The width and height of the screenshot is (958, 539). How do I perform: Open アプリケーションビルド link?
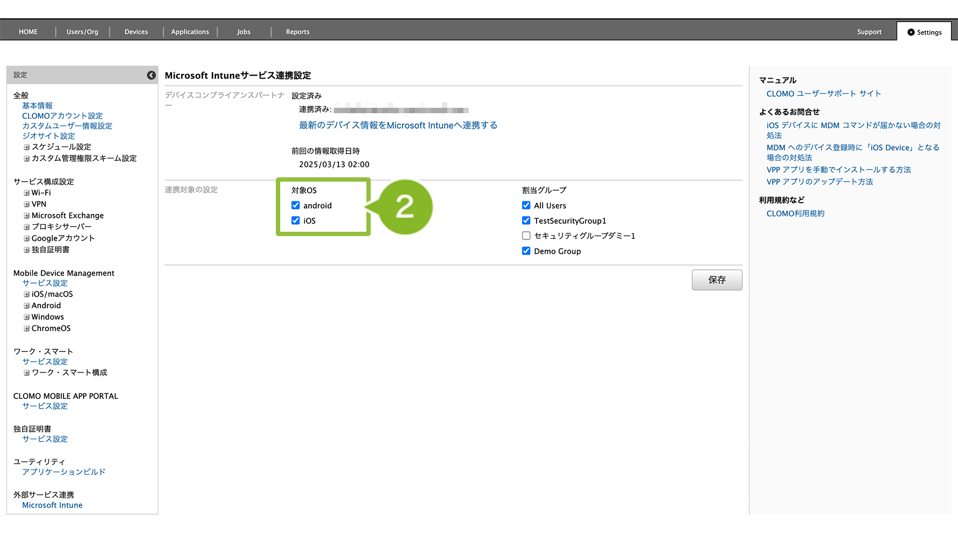[64, 472]
